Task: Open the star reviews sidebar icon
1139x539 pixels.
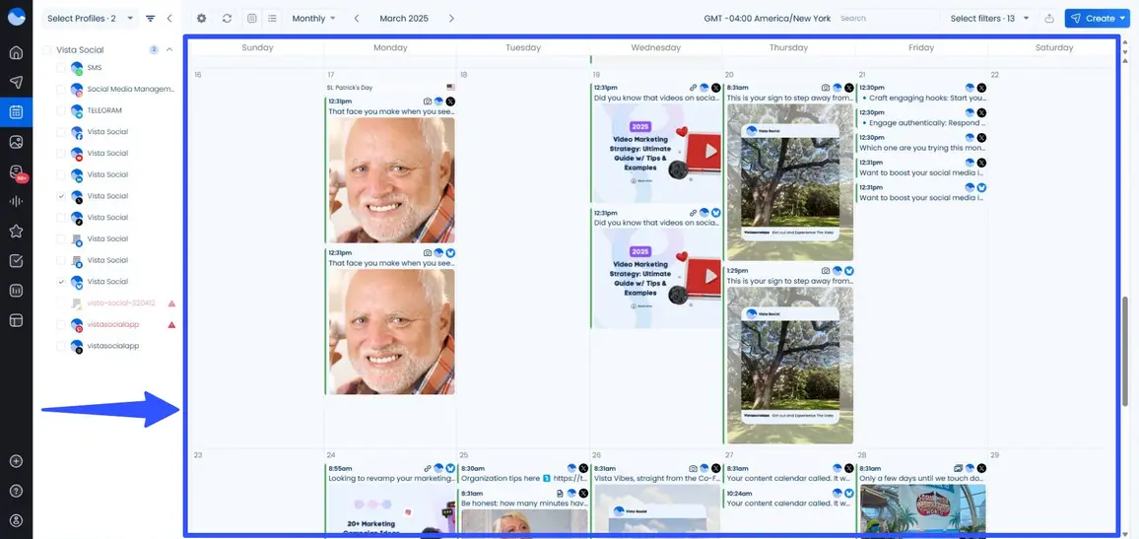Action: 16,232
